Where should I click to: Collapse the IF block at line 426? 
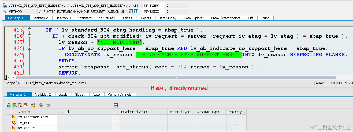30,36
